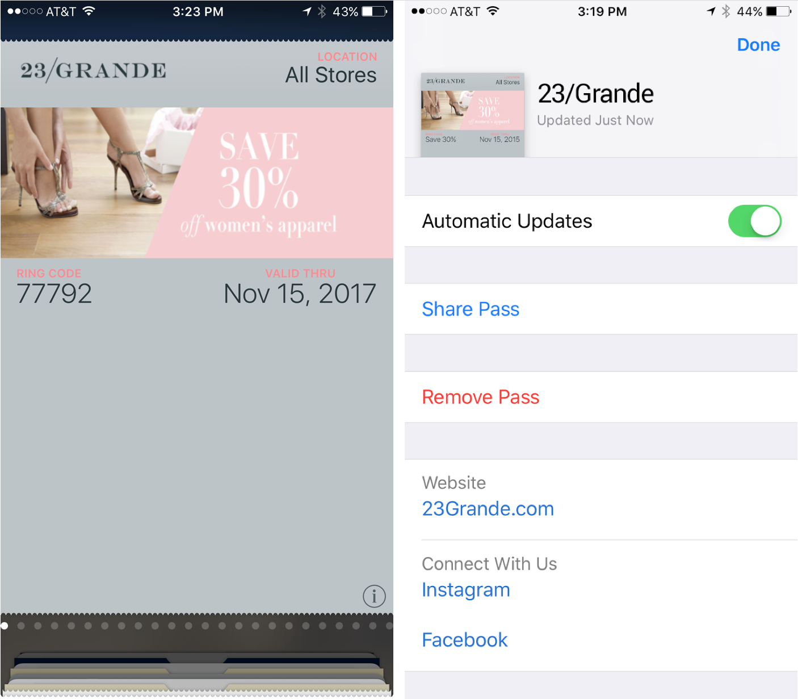Image resolution: width=798 pixels, height=699 pixels.
Task: Tap the Bluetooth icon in left status bar
Action: tap(322, 11)
